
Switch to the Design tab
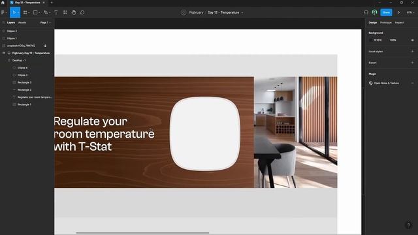click(x=373, y=23)
